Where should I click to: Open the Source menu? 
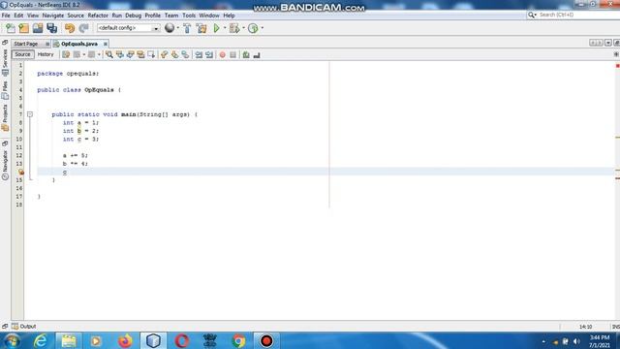coord(76,16)
